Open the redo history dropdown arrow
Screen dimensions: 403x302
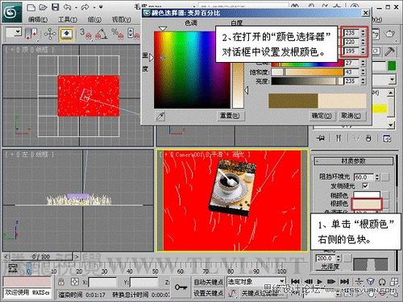tap(93, 7)
